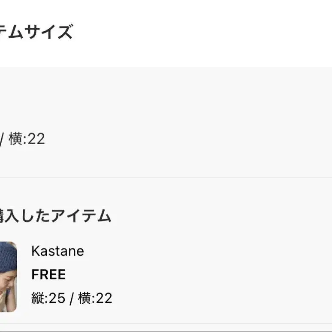Select the purchased Kastane item row
This screenshot has width=332, height=332.
click(x=166, y=277)
